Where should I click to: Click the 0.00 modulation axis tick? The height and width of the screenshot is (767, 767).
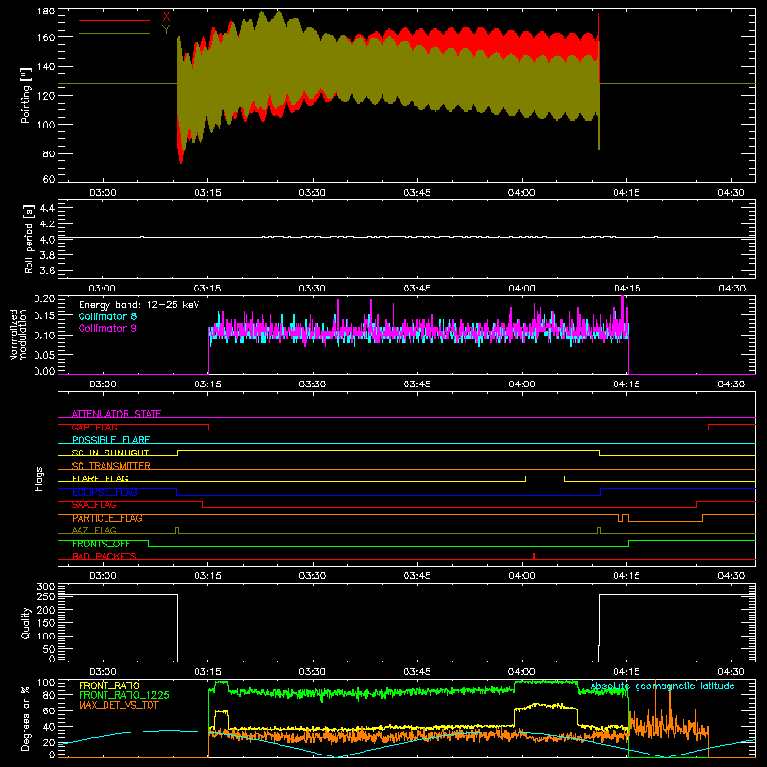(44, 371)
